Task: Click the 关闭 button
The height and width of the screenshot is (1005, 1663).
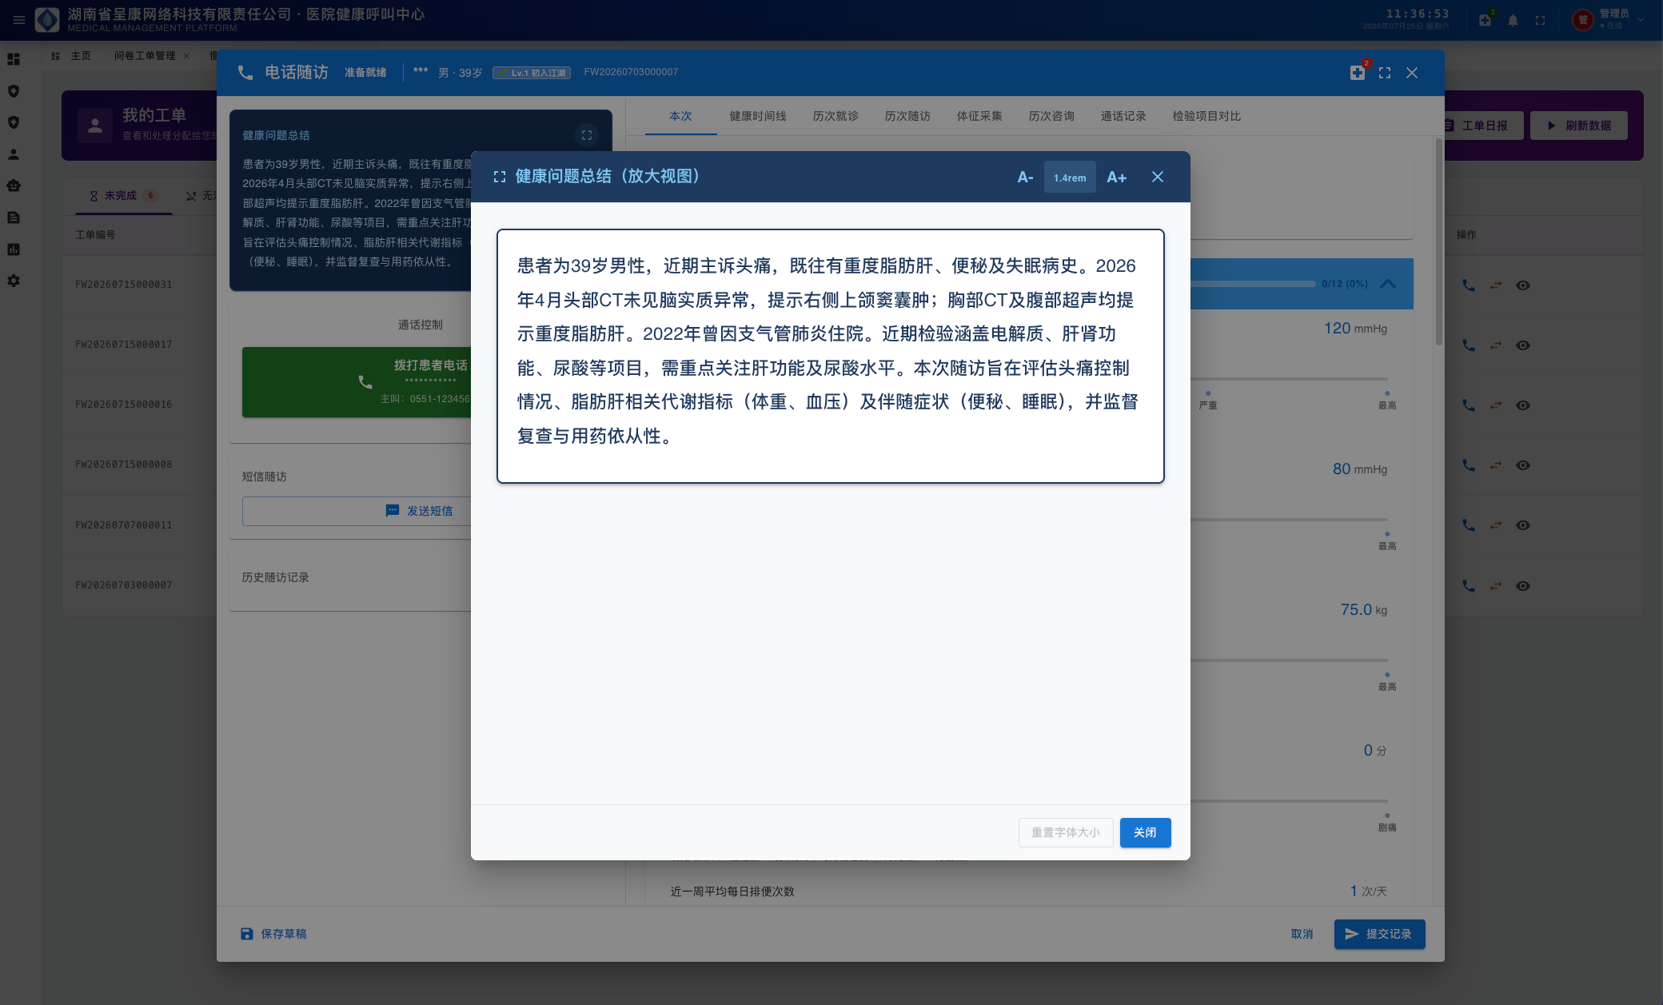Action: point(1145,832)
